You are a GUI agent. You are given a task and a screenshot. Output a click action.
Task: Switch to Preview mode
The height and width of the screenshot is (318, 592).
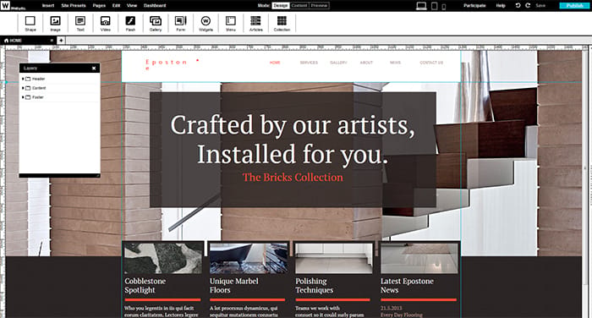pos(319,5)
